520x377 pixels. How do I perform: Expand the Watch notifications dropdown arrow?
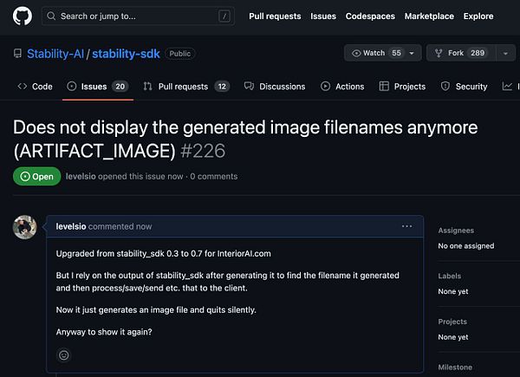412,53
